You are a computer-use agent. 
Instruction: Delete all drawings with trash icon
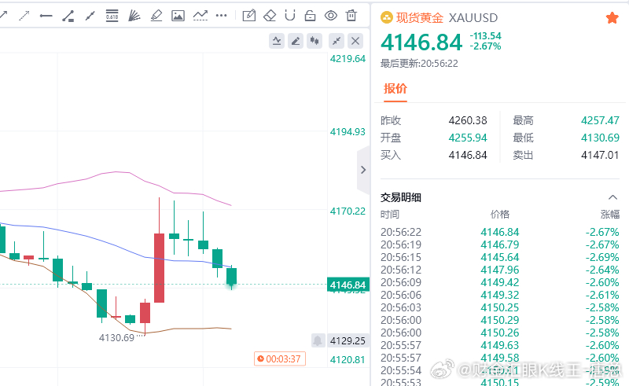click(351, 15)
